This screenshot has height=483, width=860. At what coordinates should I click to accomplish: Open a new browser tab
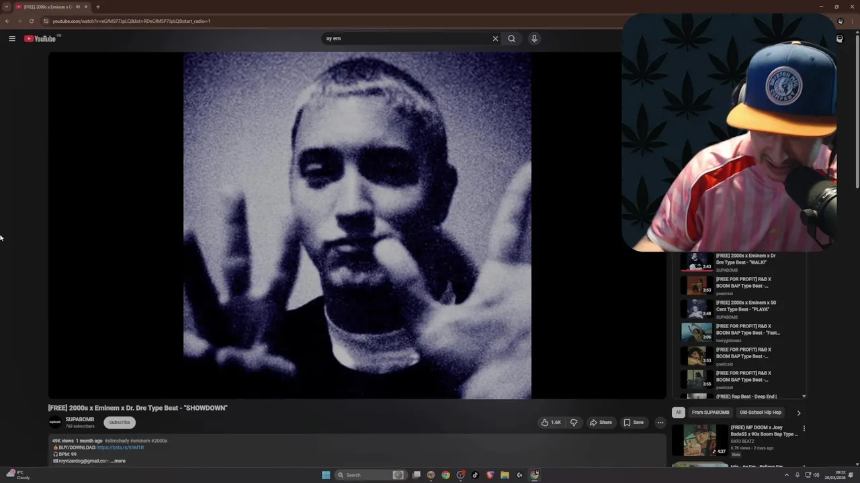(98, 7)
